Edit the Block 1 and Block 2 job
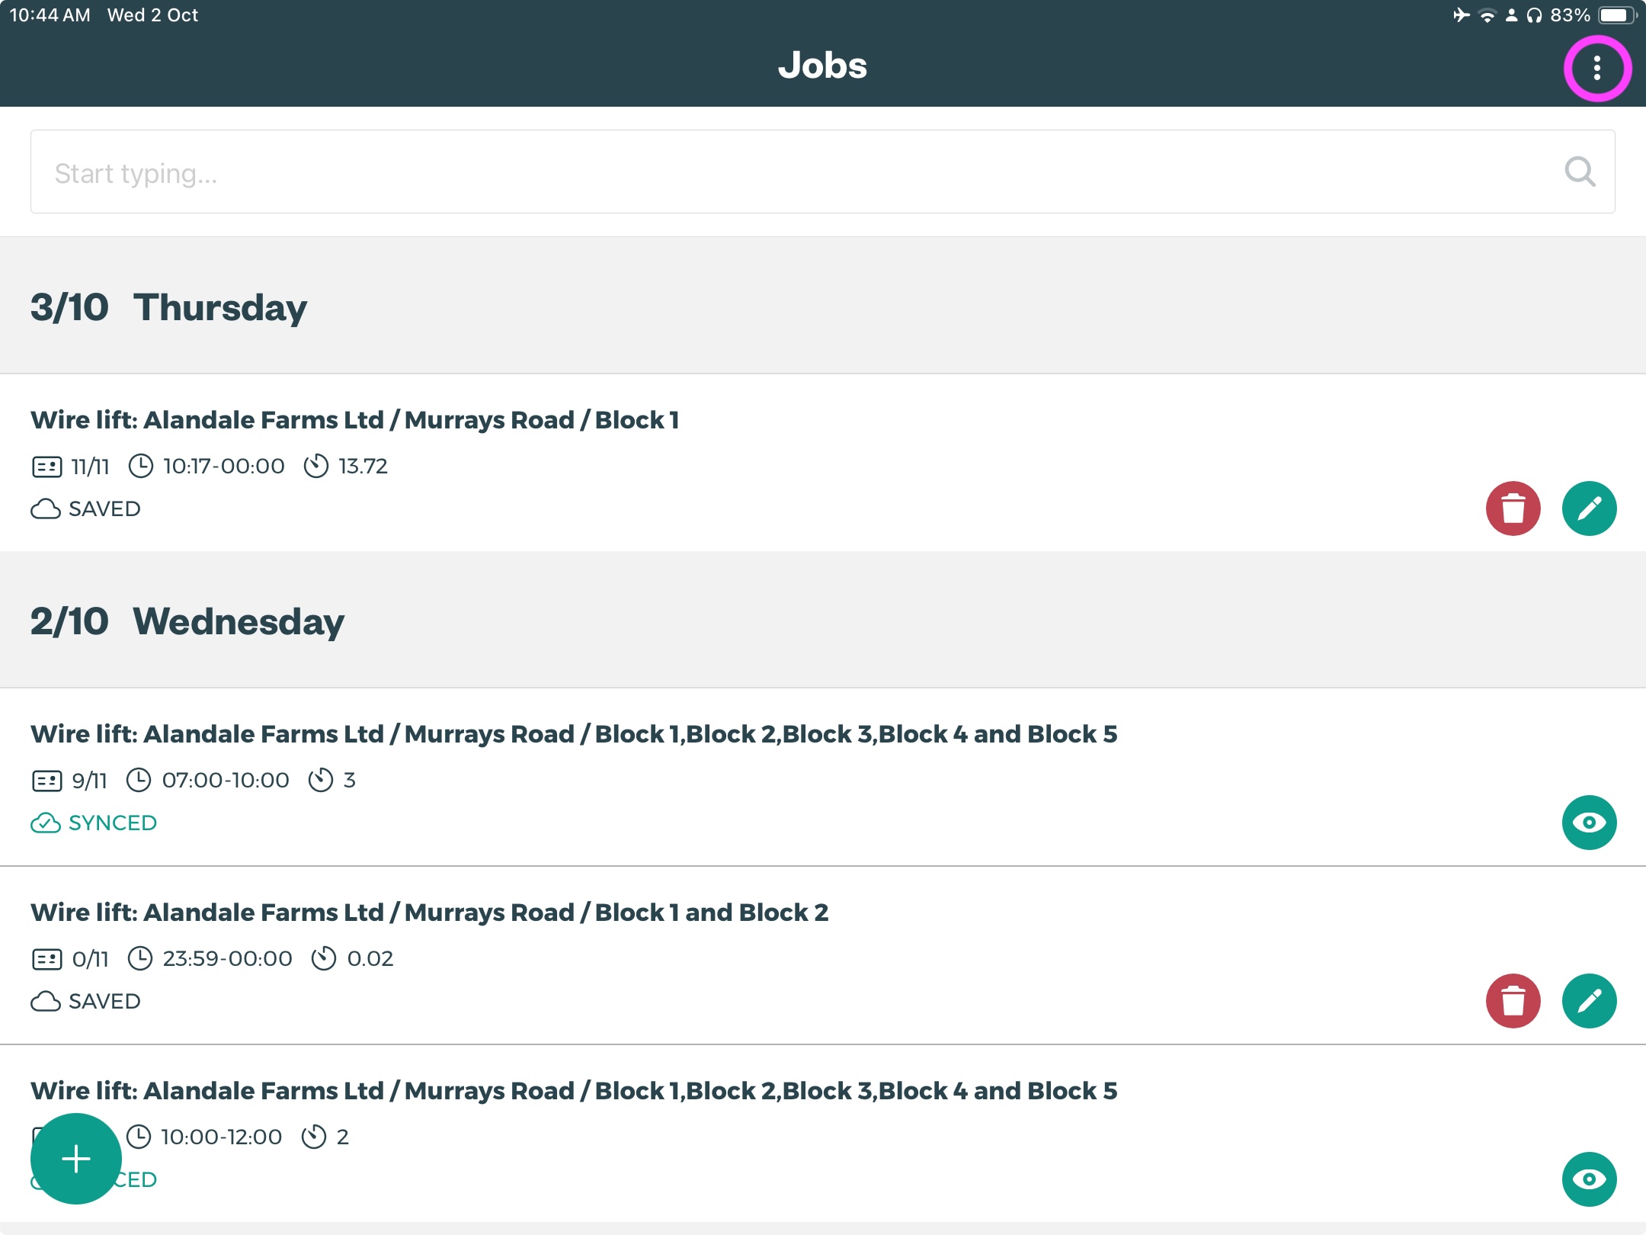This screenshot has height=1235, width=1646. tap(1589, 1001)
